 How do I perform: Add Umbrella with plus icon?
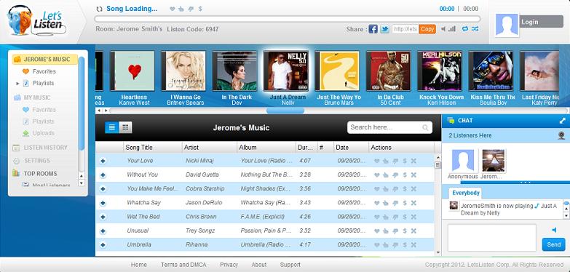[x=103, y=245]
